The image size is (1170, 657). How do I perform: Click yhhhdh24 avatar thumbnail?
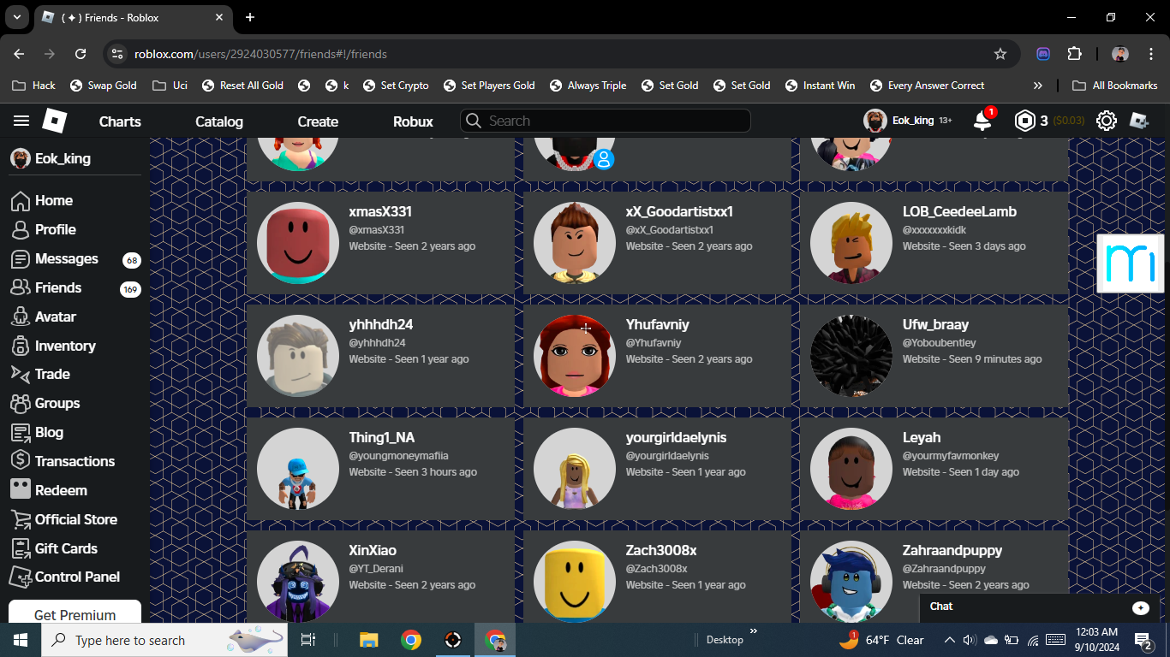click(x=298, y=356)
